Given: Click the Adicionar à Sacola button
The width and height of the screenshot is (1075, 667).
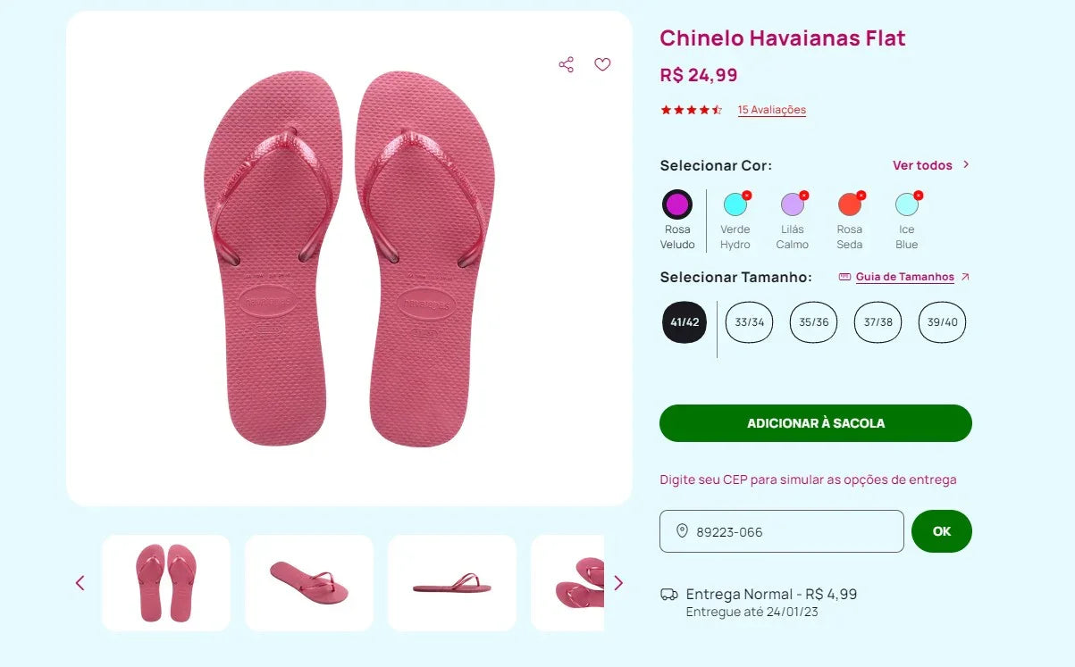Looking at the screenshot, I should click(x=815, y=423).
